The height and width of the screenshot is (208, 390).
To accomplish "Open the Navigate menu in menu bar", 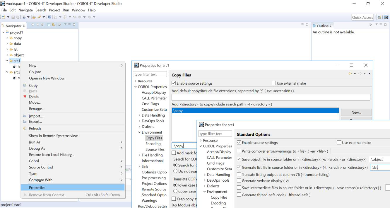I will 26,10.
